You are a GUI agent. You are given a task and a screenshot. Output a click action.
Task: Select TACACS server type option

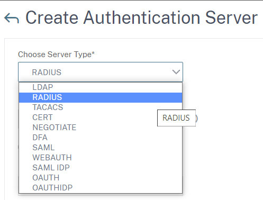point(101,107)
